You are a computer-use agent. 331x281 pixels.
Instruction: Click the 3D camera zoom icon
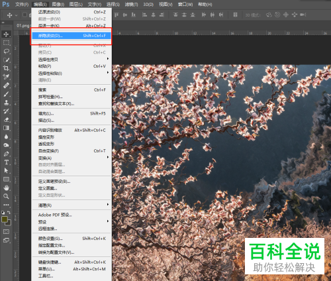(303, 15)
